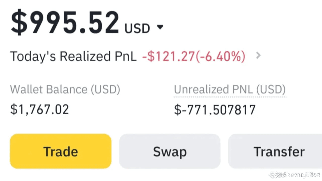Open the Transfer button
Image resolution: width=322 pixels, height=181 pixels.
pyautogui.click(x=279, y=151)
